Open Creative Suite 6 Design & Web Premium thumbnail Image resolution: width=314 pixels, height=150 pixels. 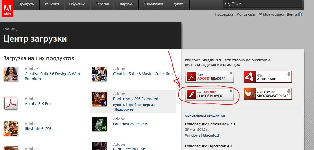coord(11,74)
